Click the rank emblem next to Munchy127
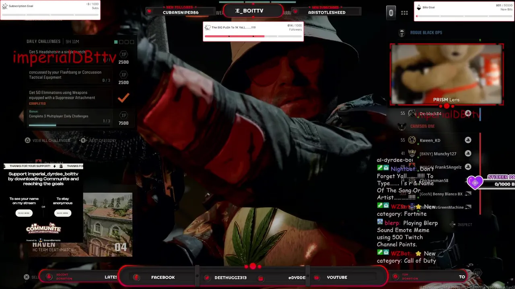 tap(412, 153)
